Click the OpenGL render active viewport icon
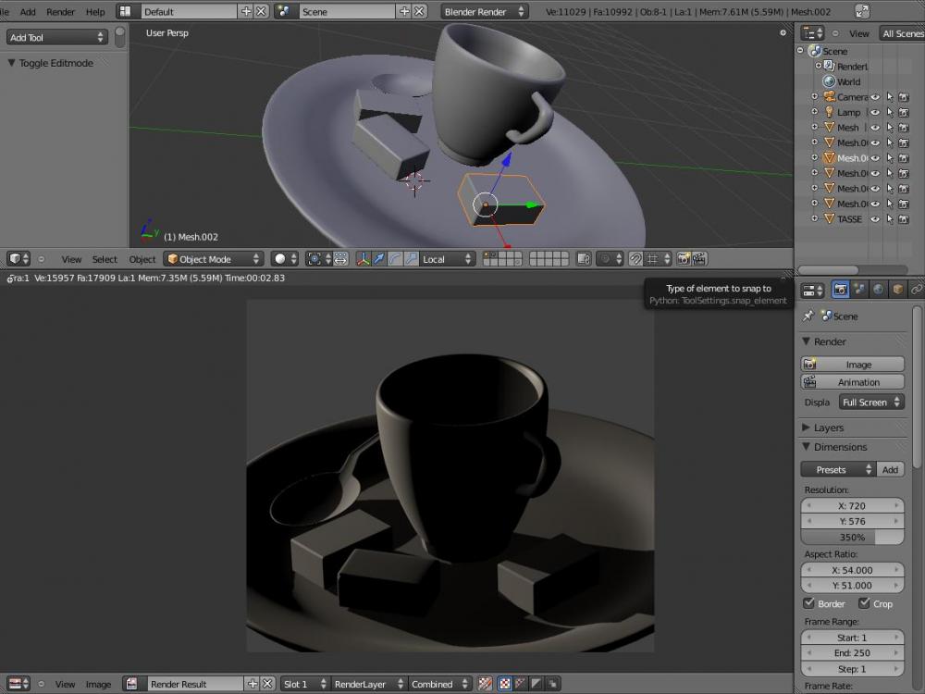 pos(684,259)
